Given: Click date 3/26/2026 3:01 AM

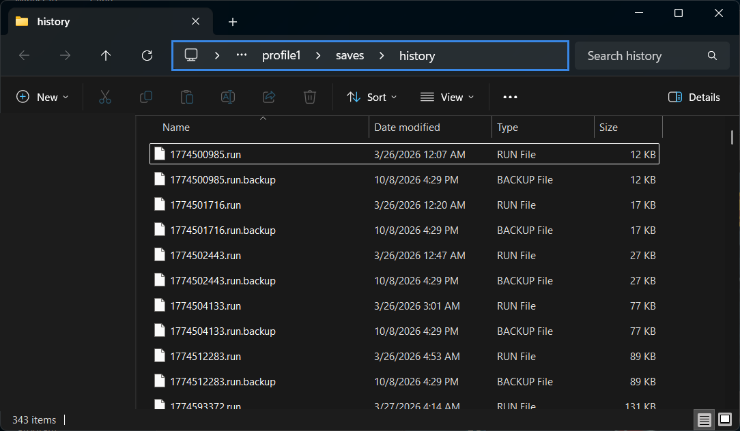Looking at the screenshot, I should pos(416,306).
